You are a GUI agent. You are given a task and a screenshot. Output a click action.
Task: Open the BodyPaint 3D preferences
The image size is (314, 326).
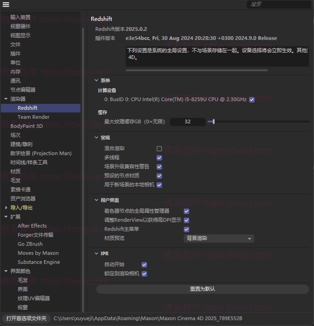tap(26, 126)
